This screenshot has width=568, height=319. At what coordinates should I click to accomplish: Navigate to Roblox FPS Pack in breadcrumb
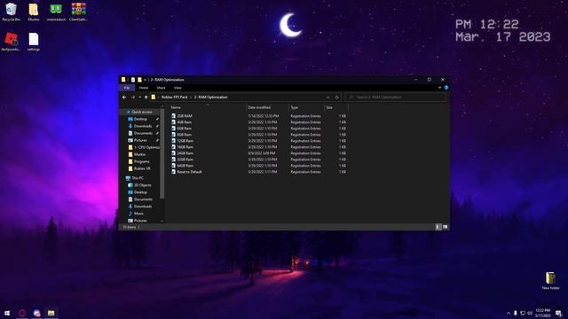175,97
